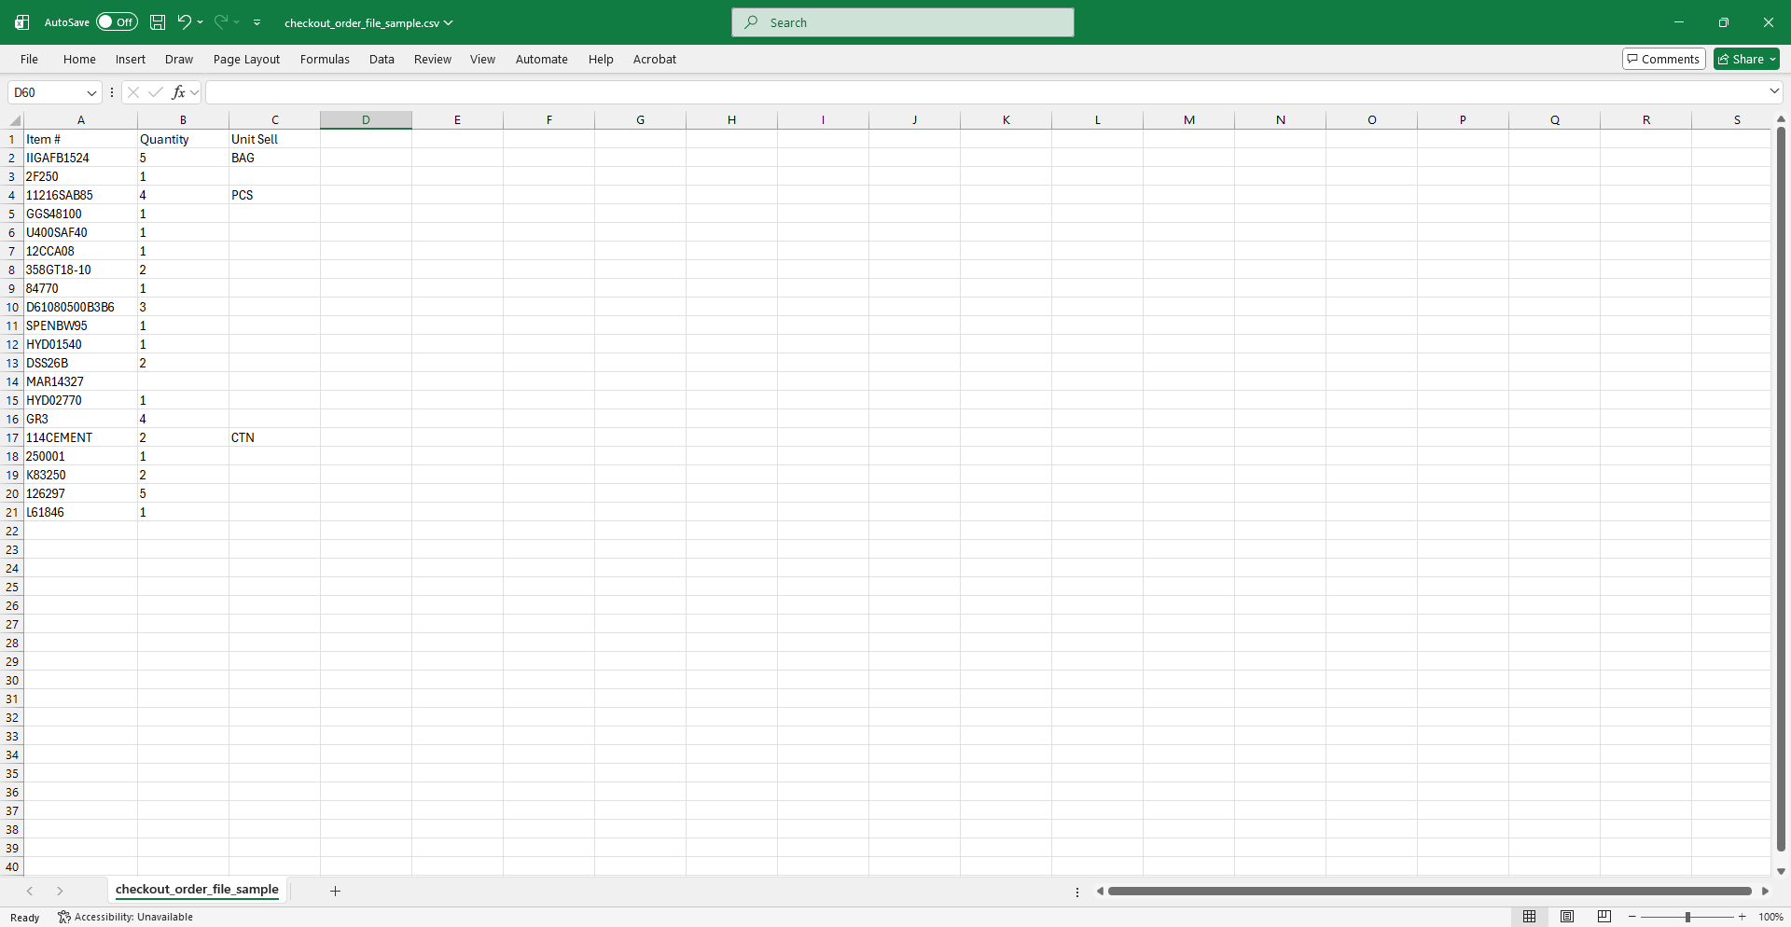
Task: Select cell containing IIGAFB1524
Action: coord(81,158)
